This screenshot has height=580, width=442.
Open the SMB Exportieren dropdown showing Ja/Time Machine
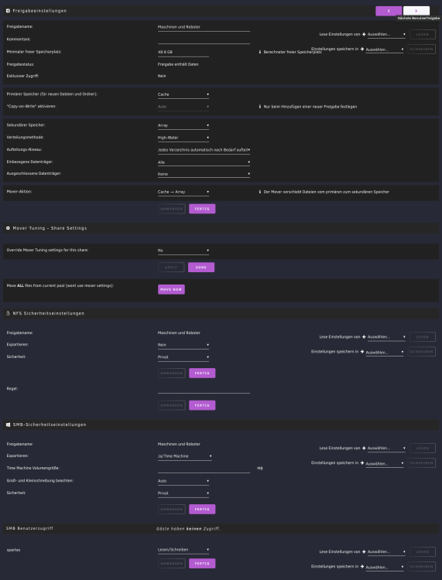pyautogui.click(x=185, y=456)
